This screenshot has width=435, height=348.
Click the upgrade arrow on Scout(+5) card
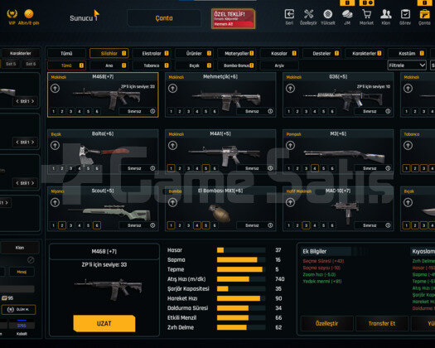point(55,202)
